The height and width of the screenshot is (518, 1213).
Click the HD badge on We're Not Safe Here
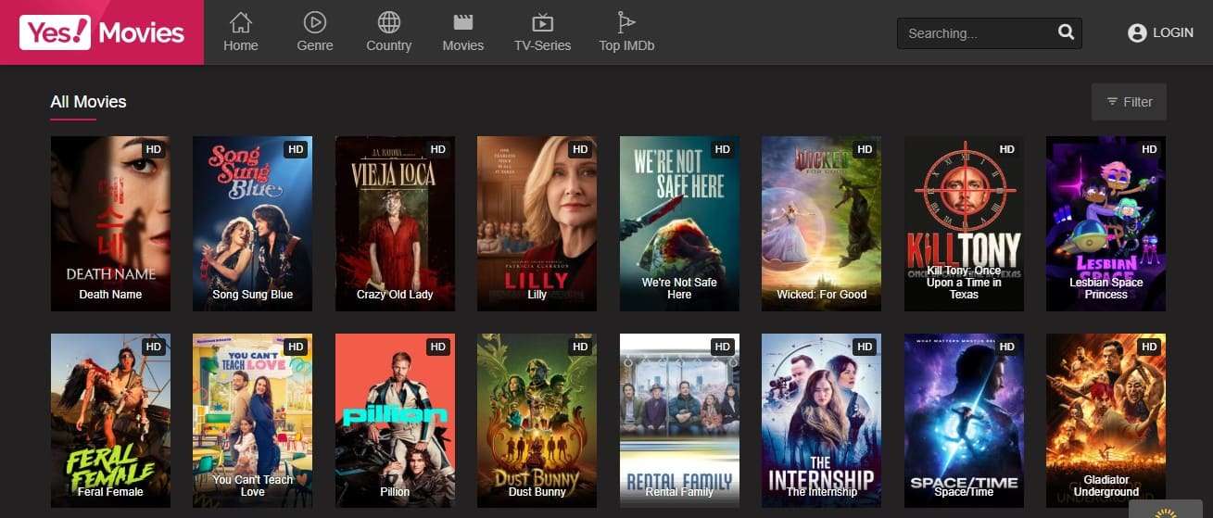coord(723,149)
